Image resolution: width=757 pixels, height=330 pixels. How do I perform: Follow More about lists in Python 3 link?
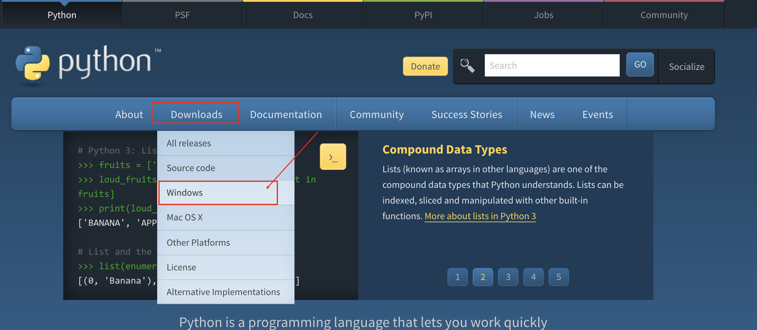[480, 216]
